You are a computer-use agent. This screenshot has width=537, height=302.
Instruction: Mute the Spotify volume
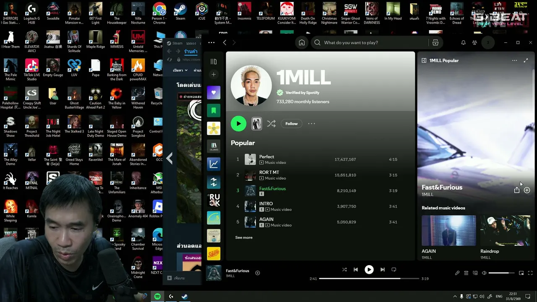[x=484, y=273]
